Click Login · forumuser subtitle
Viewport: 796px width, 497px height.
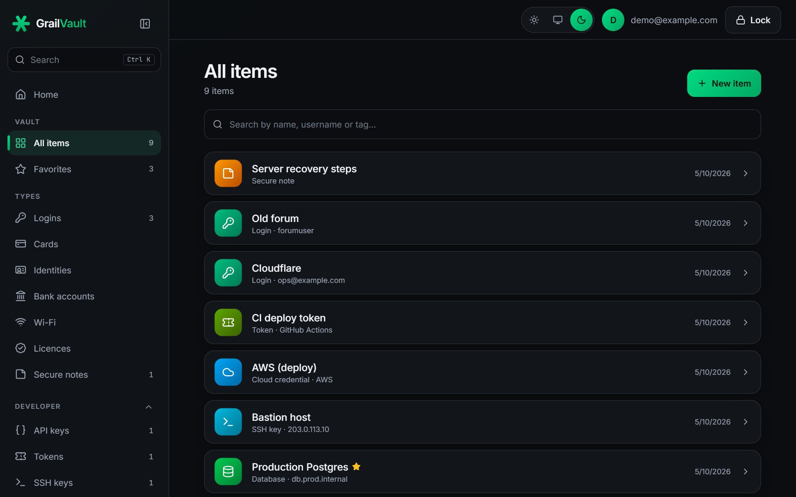click(x=282, y=231)
